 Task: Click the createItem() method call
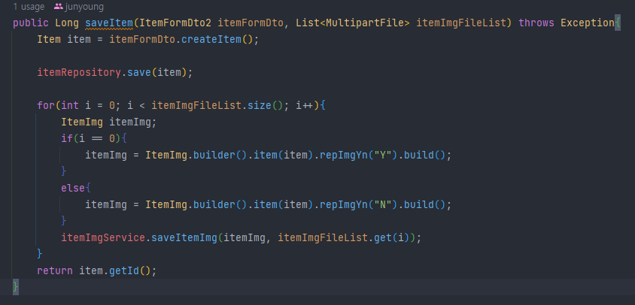[217, 40]
